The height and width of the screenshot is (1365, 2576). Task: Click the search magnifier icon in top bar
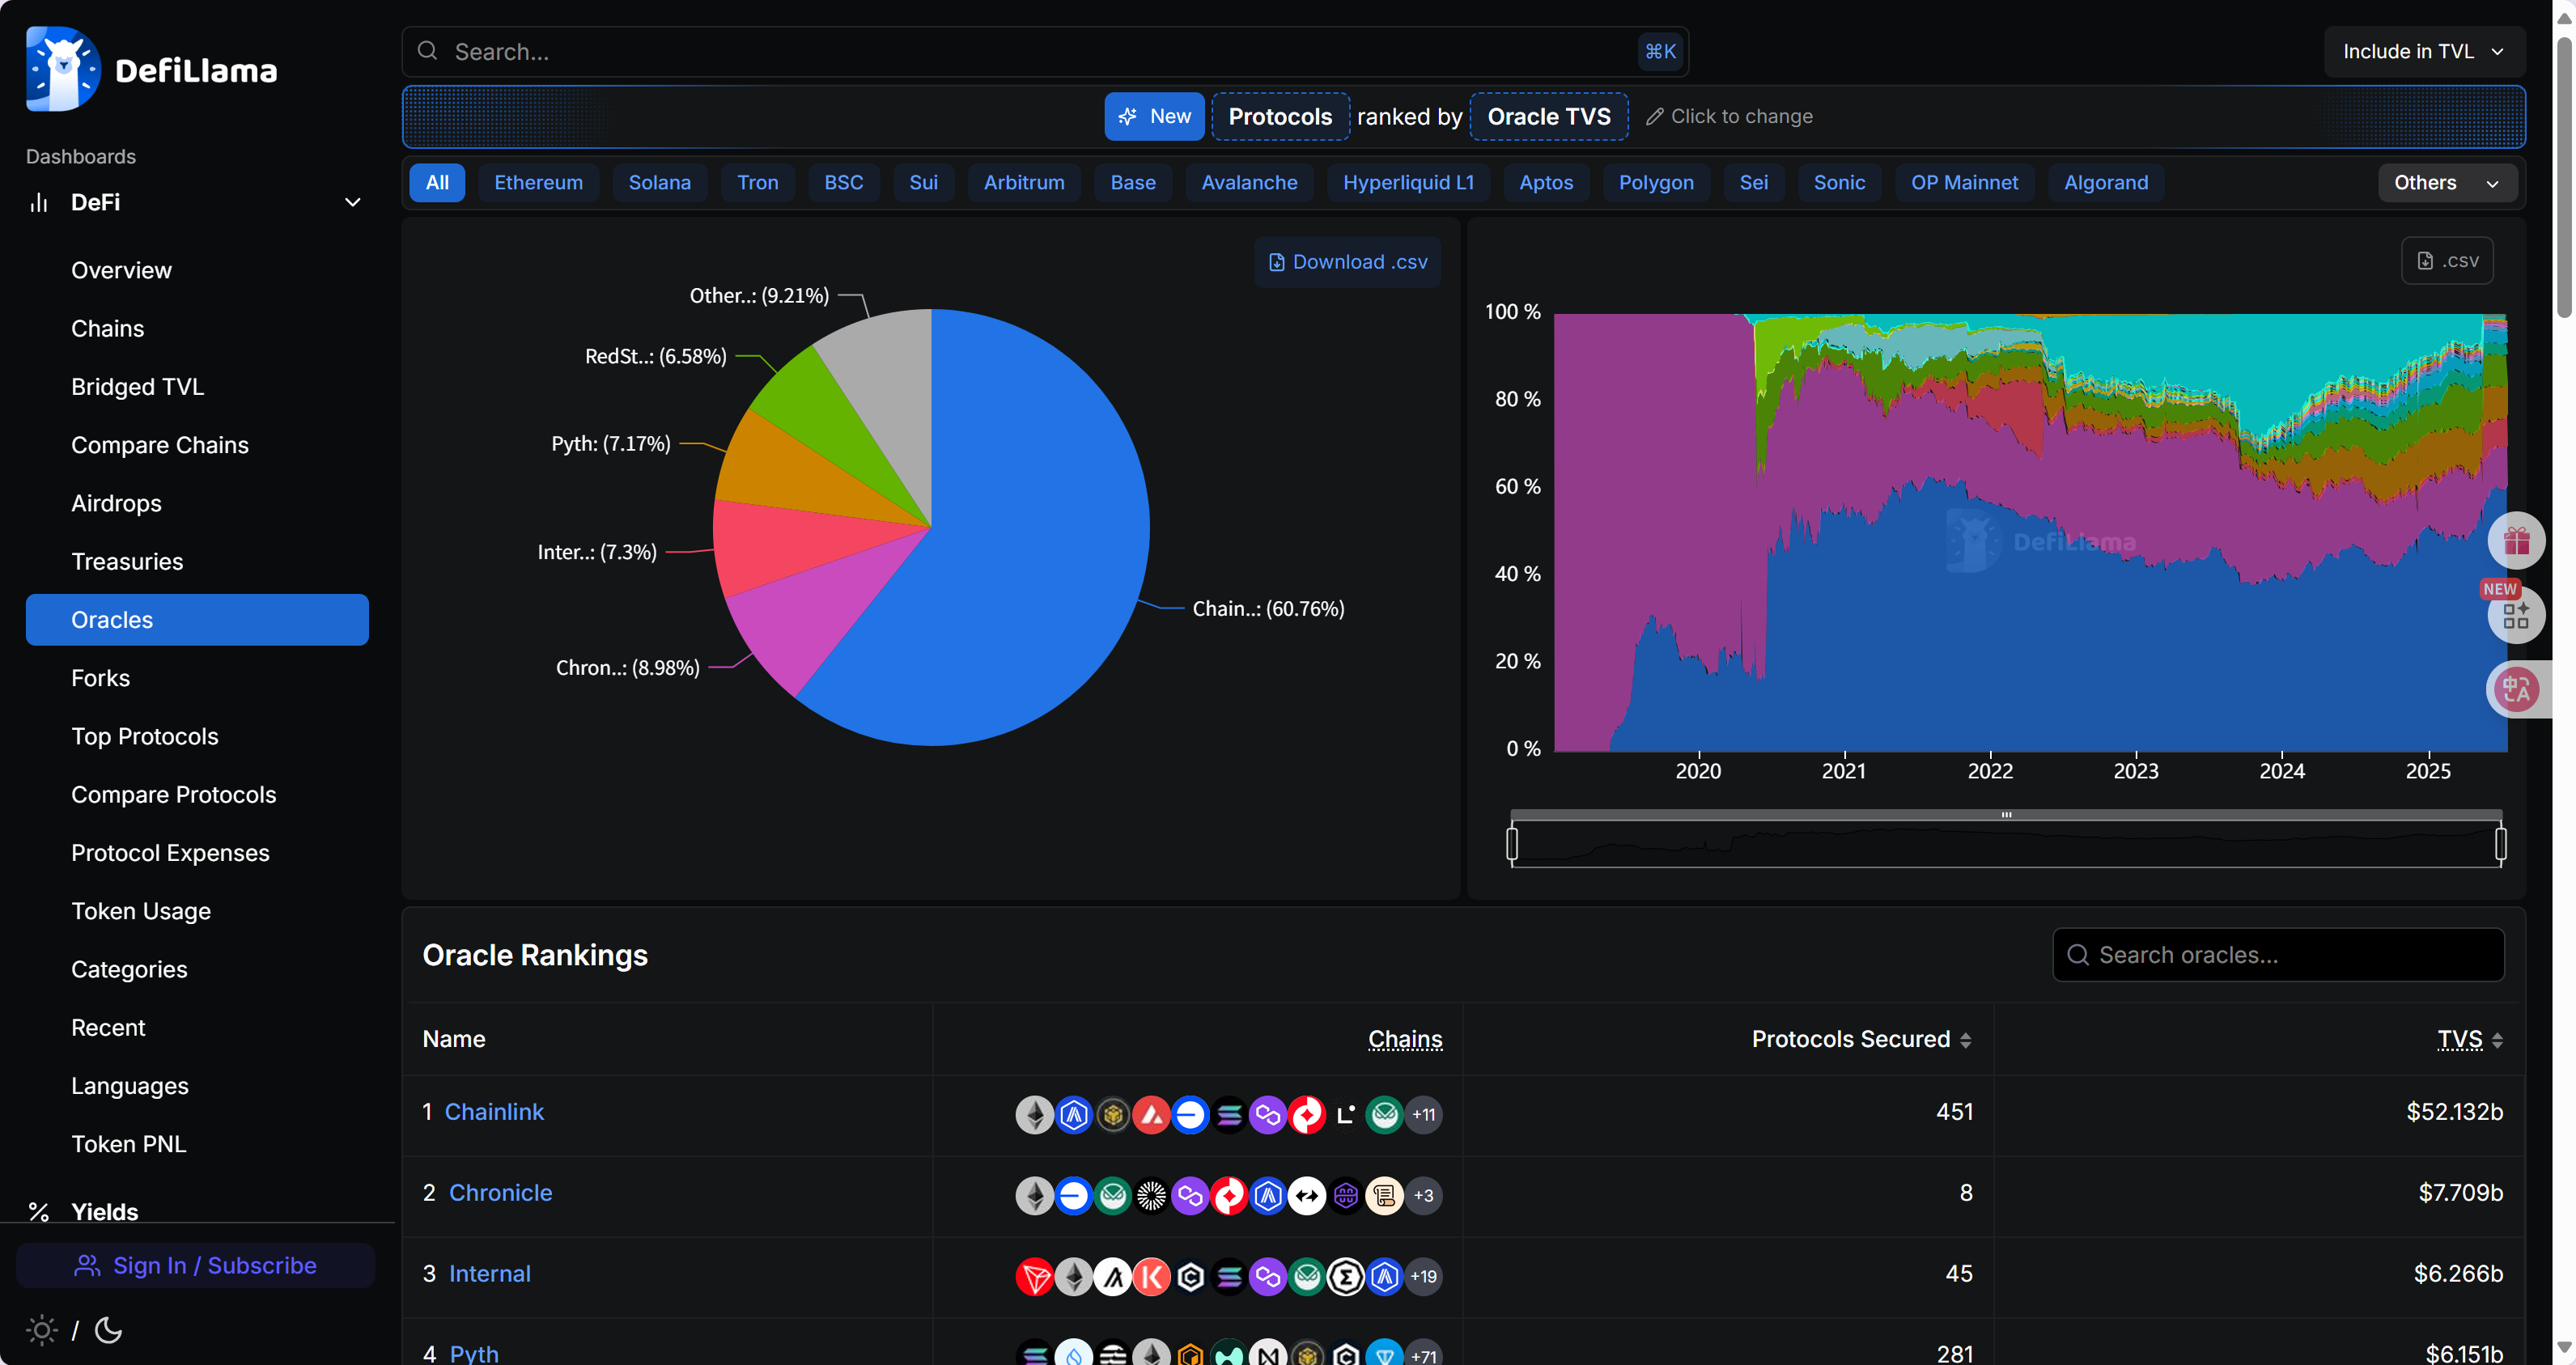427,51
